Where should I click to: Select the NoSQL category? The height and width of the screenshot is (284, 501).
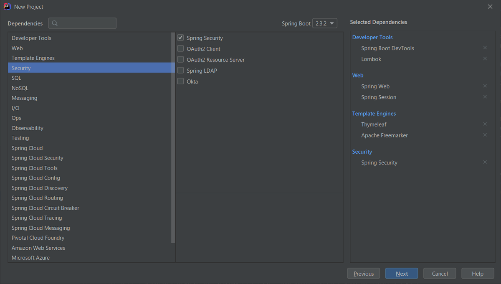[x=89, y=88]
